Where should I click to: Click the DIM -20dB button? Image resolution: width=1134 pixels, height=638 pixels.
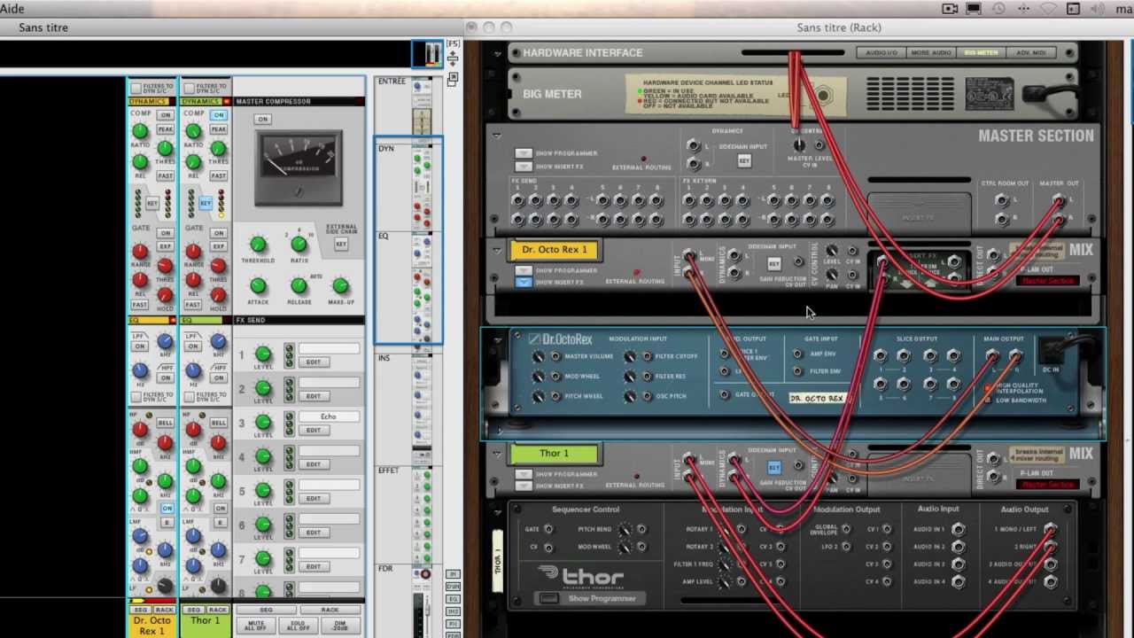[339, 625]
